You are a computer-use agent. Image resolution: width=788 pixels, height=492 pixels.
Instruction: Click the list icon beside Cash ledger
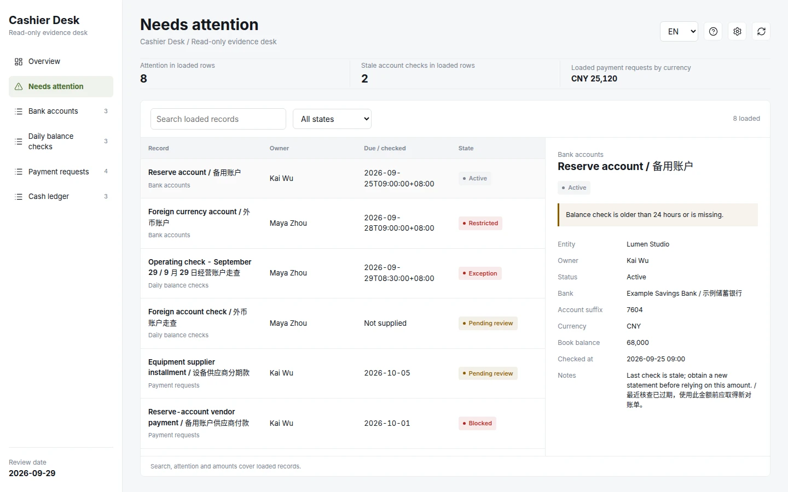pyautogui.click(x=19, y=196)
